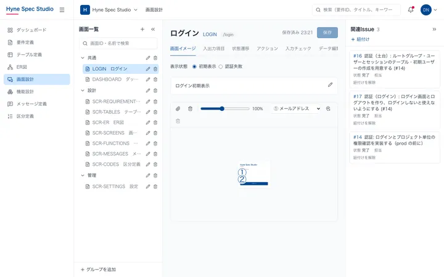The width and height of the screenshot is (444, 277).
Task: Edit the SCR-SETTINGS screen entry
Action: click(148, 187)
